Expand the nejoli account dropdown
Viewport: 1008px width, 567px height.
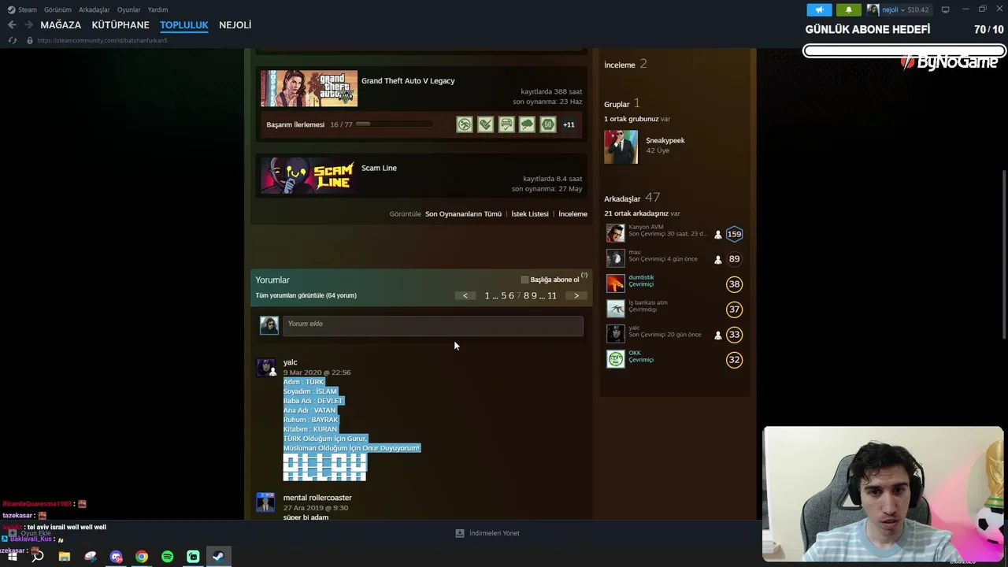click(904, 9)
